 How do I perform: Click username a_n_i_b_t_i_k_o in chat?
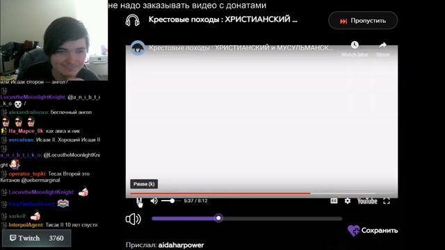pyautogui.click(x=21, y=155)
